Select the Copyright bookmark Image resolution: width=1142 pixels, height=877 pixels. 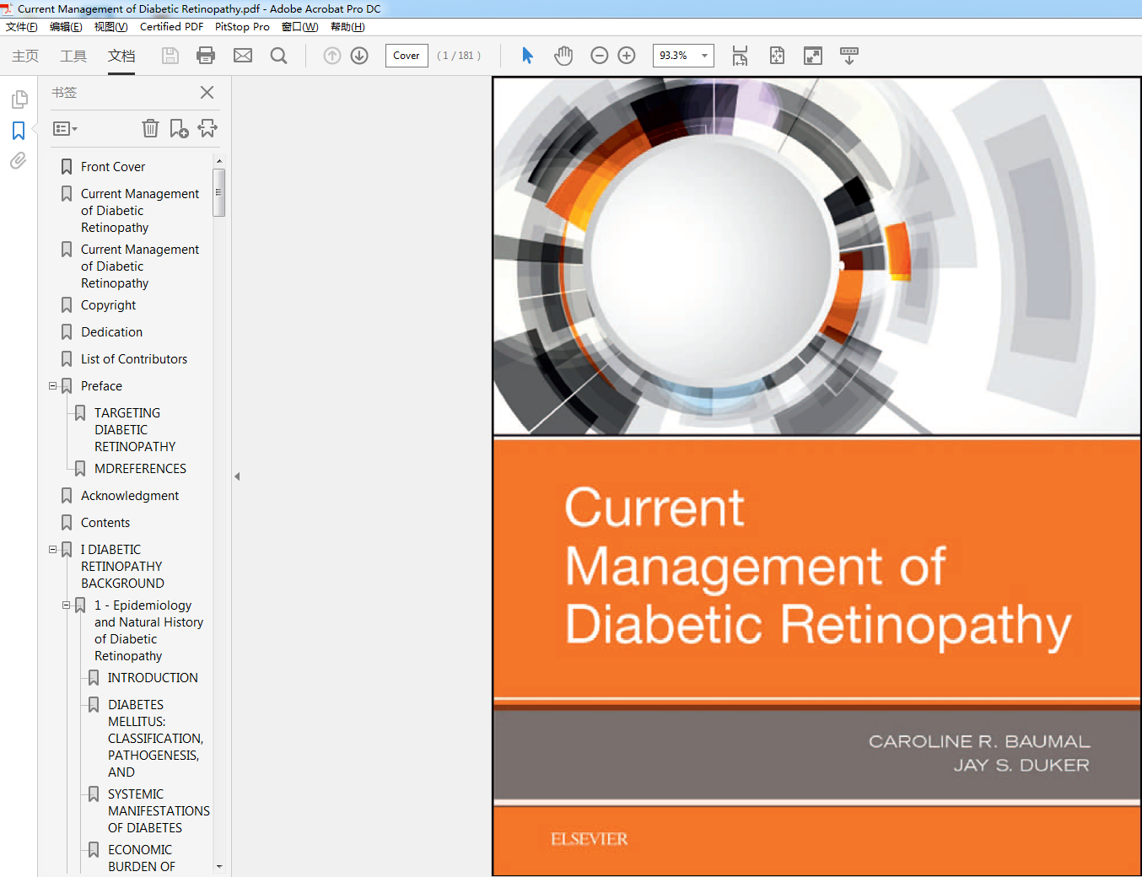108,305
